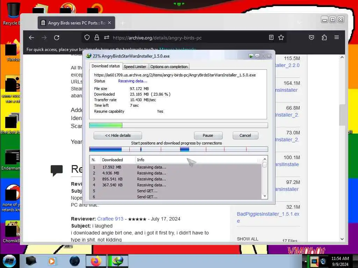Open BadPiggiesInstaller_1.5.1.exe link
This screenshot has width=358, height=268.
tap(268, 217)
